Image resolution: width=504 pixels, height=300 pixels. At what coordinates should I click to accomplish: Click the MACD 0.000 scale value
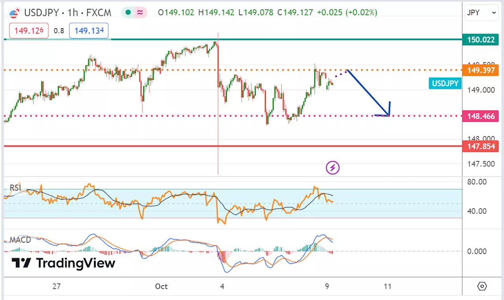click(478, 251)
